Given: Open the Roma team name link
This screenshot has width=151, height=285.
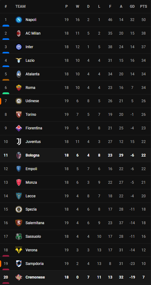Looking at the screenshot, I should click(31, 88).
